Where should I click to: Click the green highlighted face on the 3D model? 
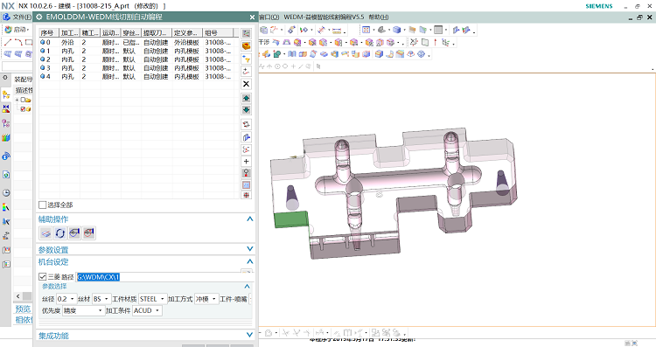pyautogui.click(x=290, y=219)
